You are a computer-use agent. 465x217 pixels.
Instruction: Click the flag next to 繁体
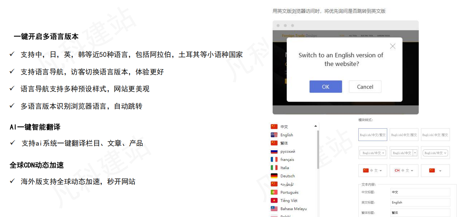tap(274, 143)
